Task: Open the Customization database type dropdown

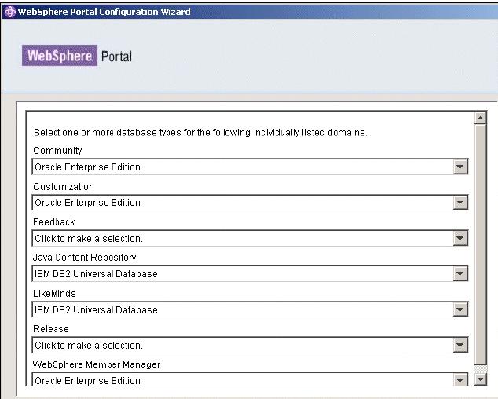Action: point(250,203)
